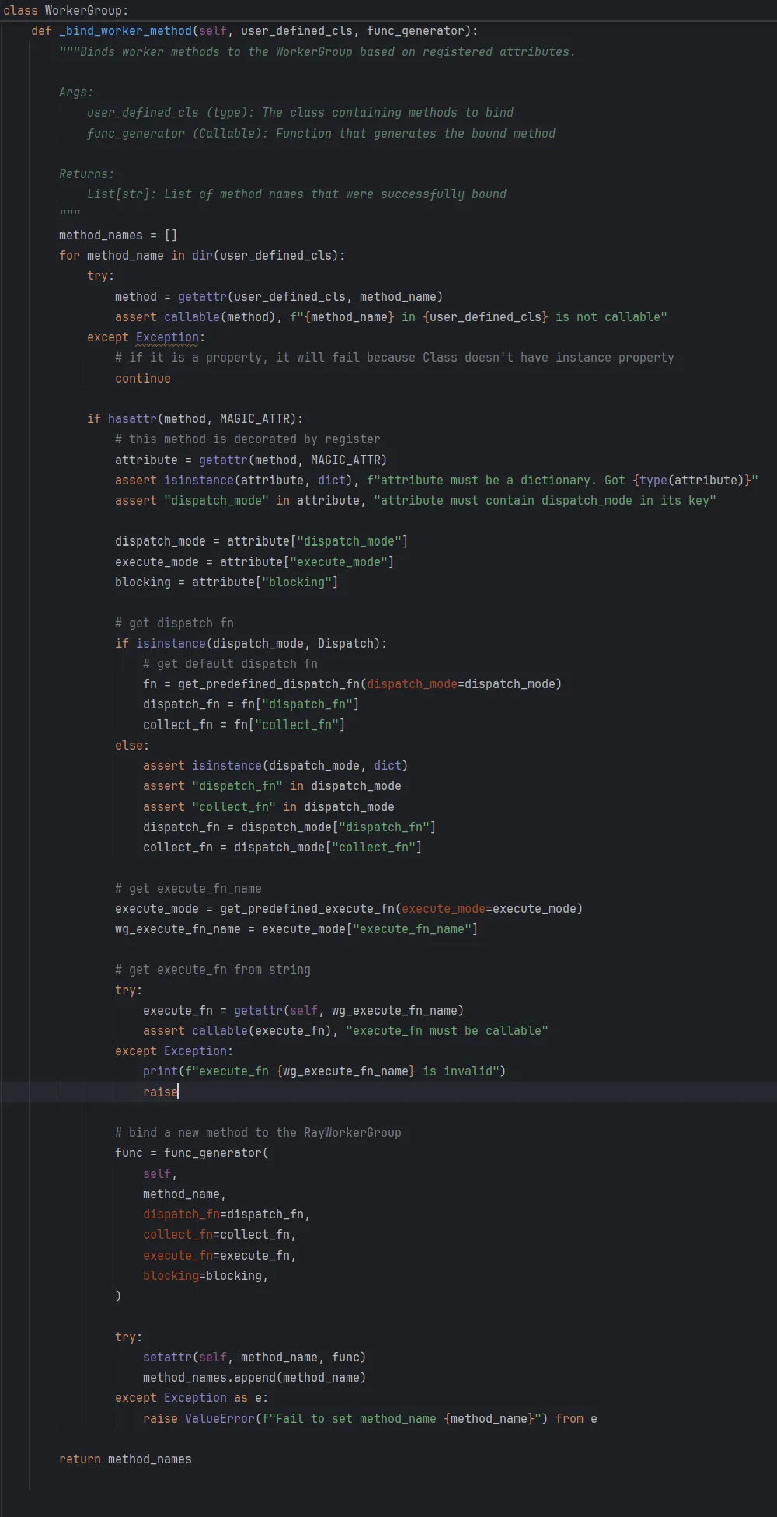Click "for method_name in dir(user_defined_cls):" line
The width and height of the screenshot is (777, 1517).
[x=202, y=255]
